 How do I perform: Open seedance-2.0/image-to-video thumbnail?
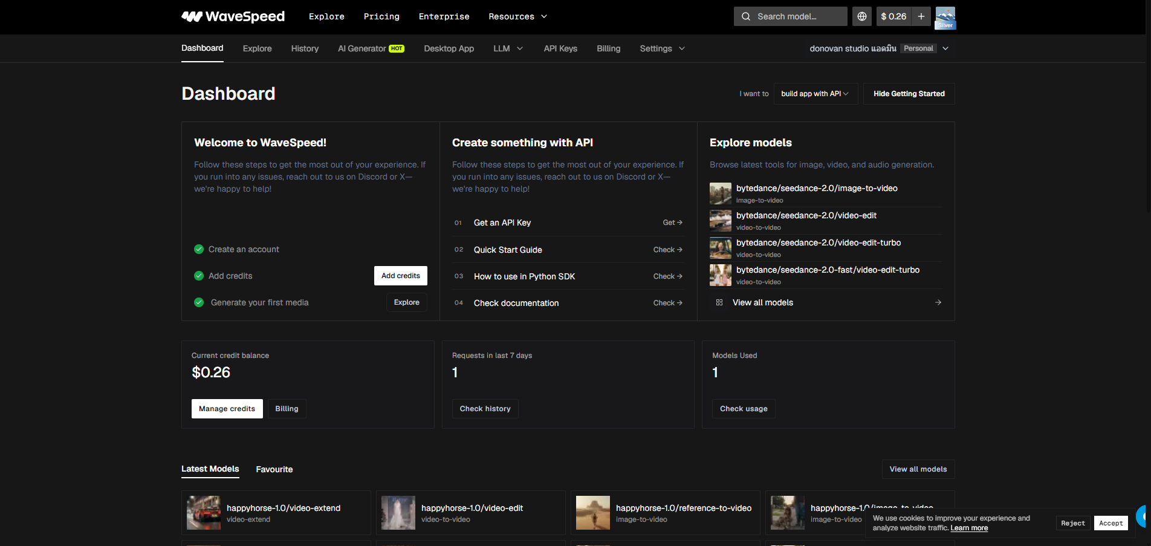(721, 193)
